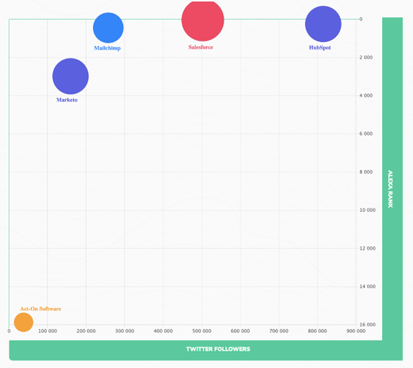Select the Act-On Software text label
Image resolution: width=413 pixels, height=368 pixels.
click(41, 309)
